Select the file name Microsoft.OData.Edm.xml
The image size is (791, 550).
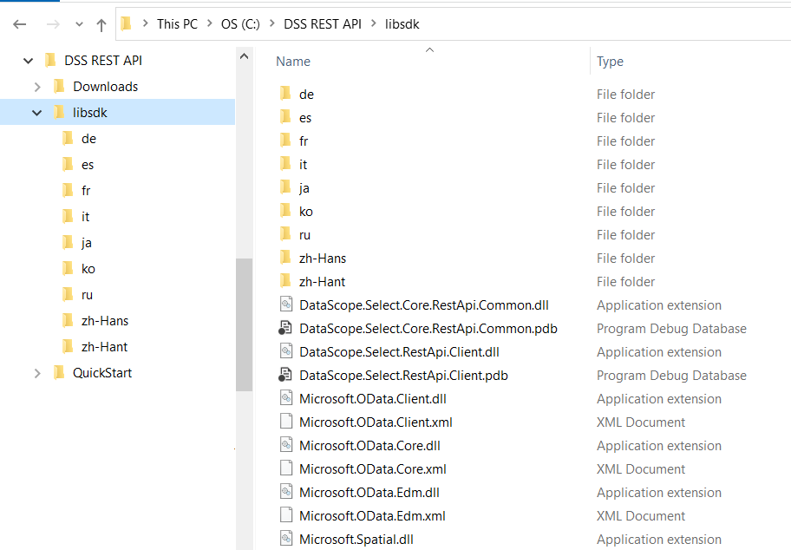(372, 516)
